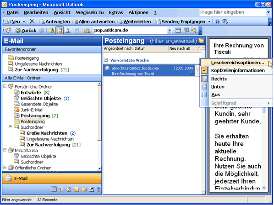The height and width of the screenshot is (205, 274).
Task: Click Neu nach alt sort order header
Action: (x=185, y=48)
